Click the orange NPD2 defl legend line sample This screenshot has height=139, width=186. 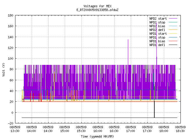[x=173, y=30]
